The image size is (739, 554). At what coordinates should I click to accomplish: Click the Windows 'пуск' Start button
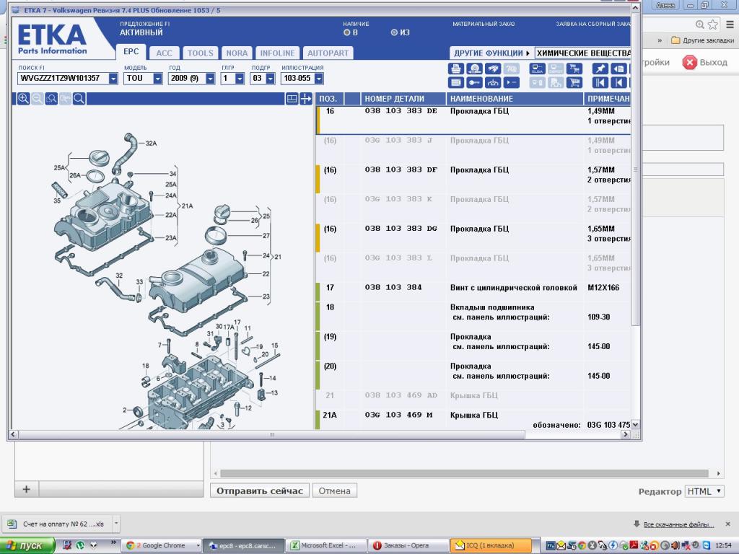[x=27, y=545]
